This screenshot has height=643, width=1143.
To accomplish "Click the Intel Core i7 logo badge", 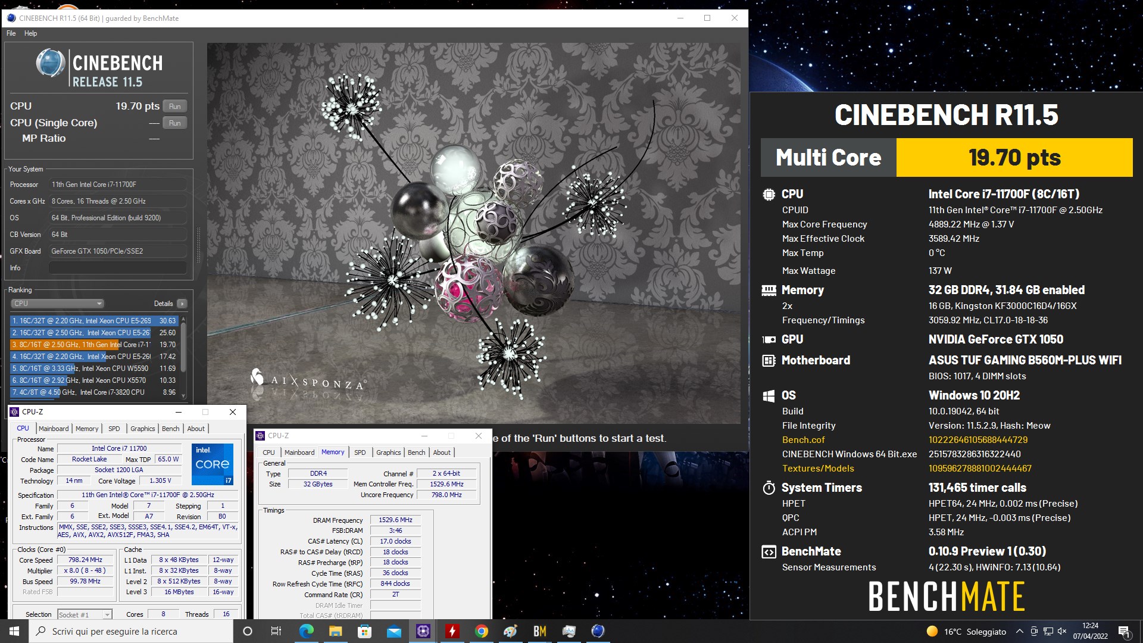I will [x=213, y=464].
